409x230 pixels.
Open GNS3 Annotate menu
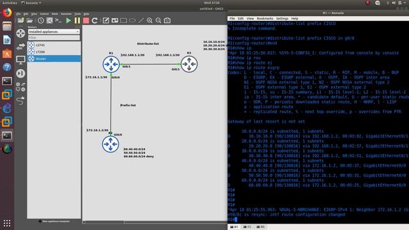66,14
